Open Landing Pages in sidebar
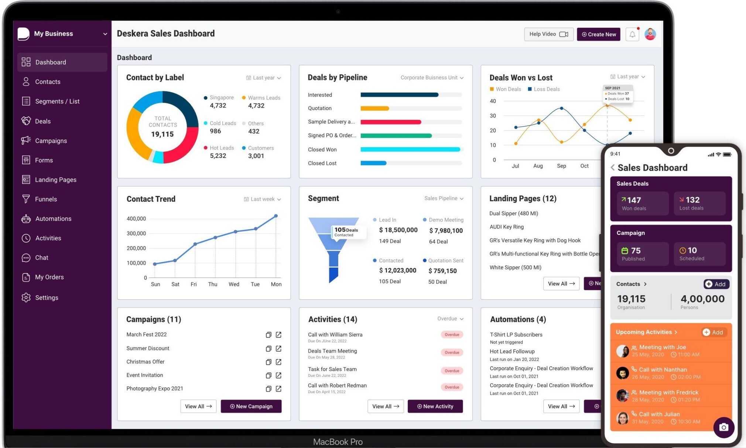The image size is (746, 448). pos(55,179)
